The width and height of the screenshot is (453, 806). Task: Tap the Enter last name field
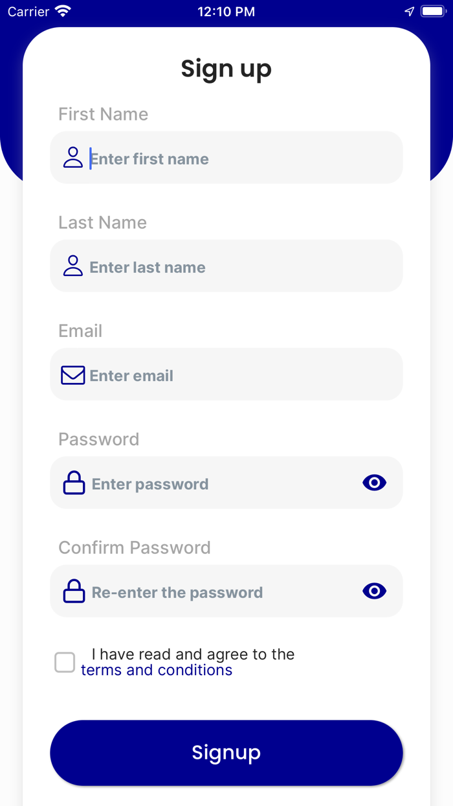pos(239,267)
